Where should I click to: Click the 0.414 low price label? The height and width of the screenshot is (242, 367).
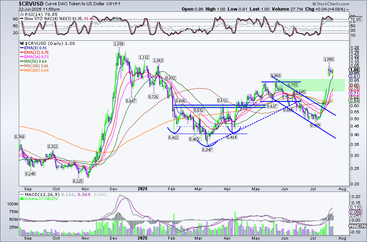[232, 137]
